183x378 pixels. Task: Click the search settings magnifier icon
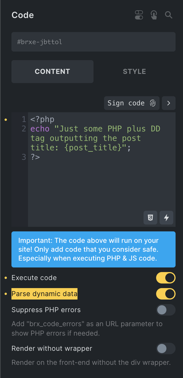pyautogui.click(x=169, y=15)
